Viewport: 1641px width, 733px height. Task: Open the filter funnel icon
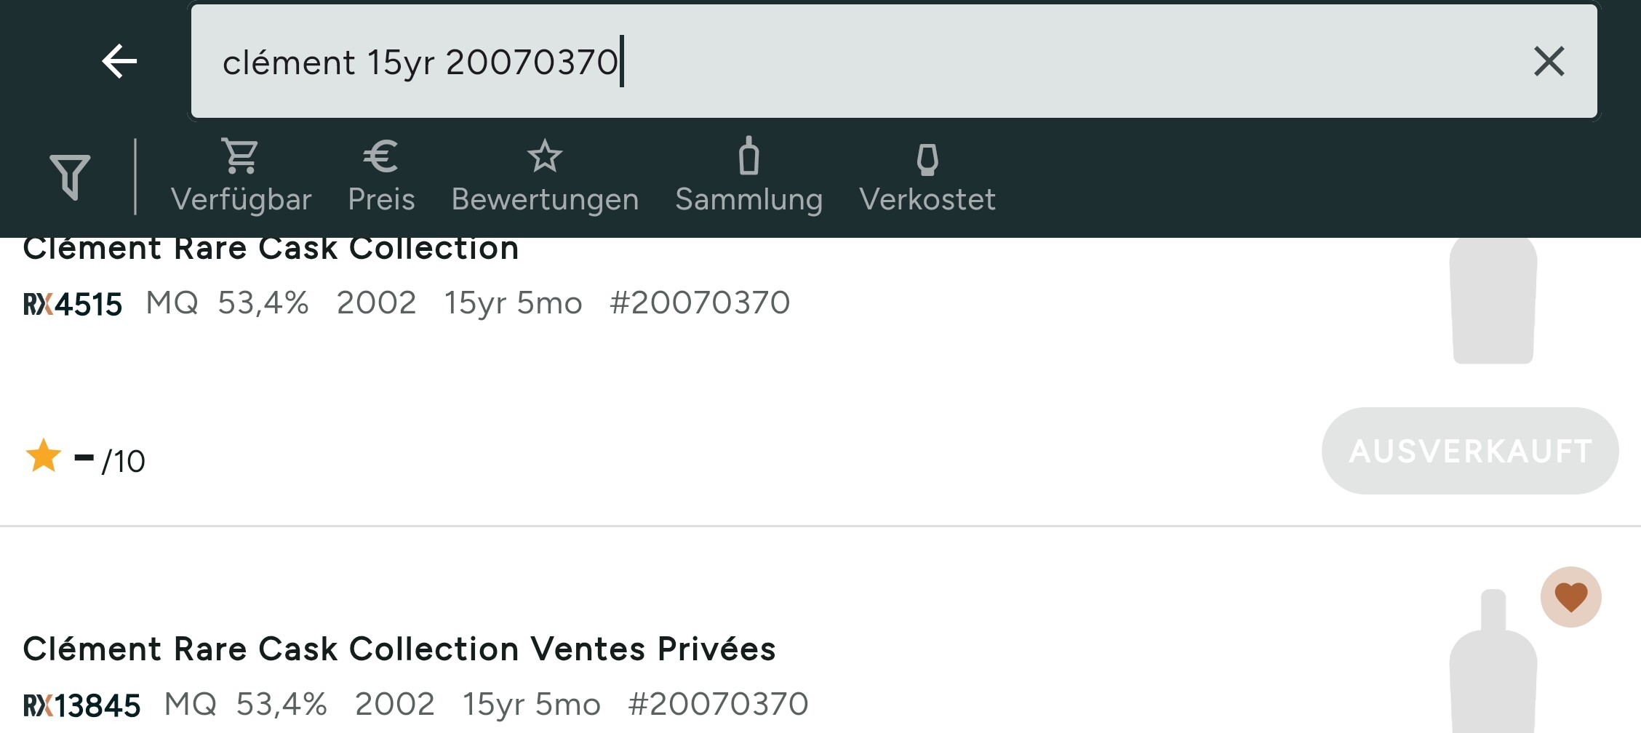(x=70, y=177)
